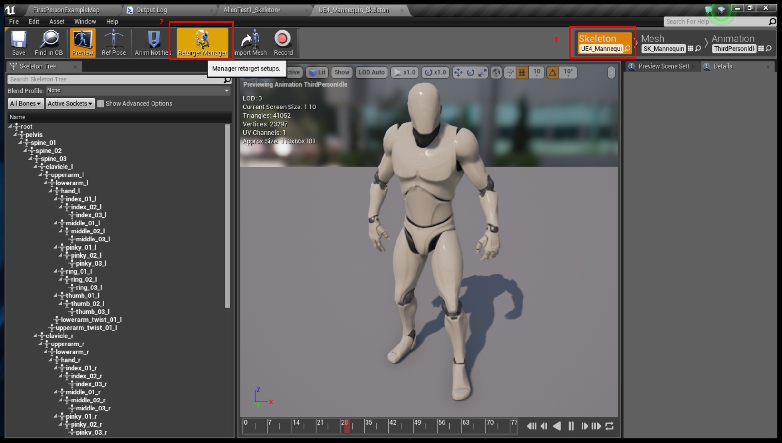The width and height of the screenshot is (782, 443).
Task: Select the rotate gizmo mode in viewport
Action: coord(470,72)
